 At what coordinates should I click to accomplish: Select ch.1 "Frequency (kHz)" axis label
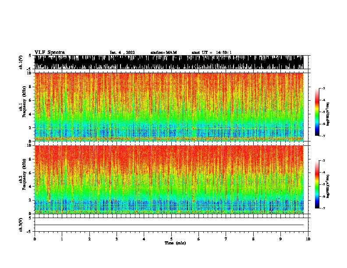point(24,102)
